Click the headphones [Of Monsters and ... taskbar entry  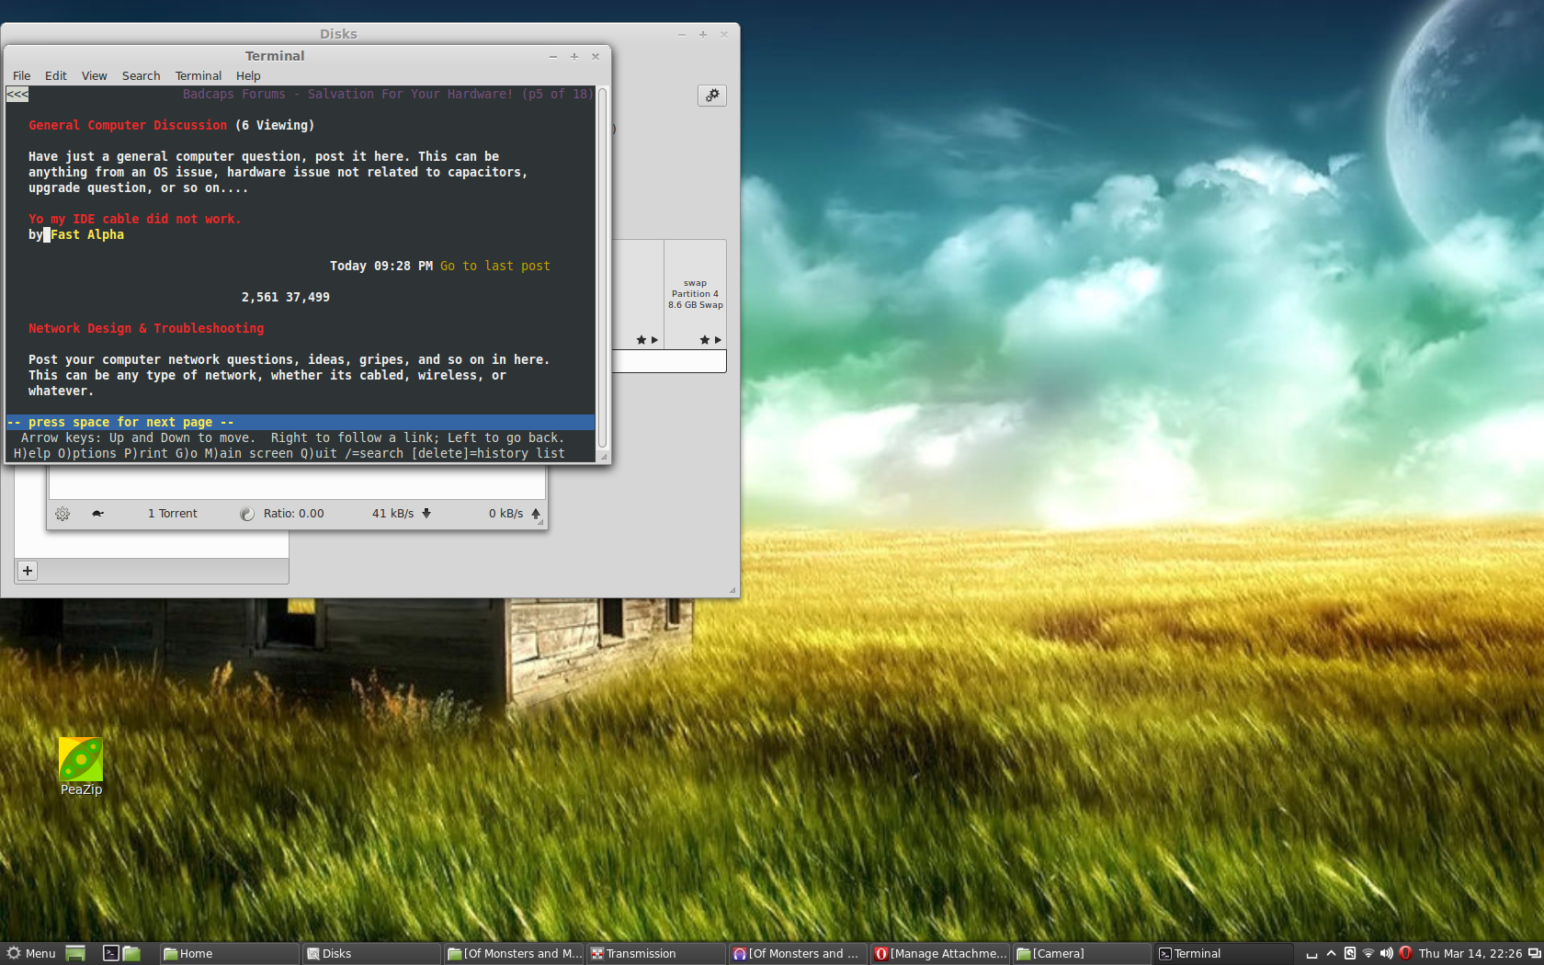click(x=799, y=953)
